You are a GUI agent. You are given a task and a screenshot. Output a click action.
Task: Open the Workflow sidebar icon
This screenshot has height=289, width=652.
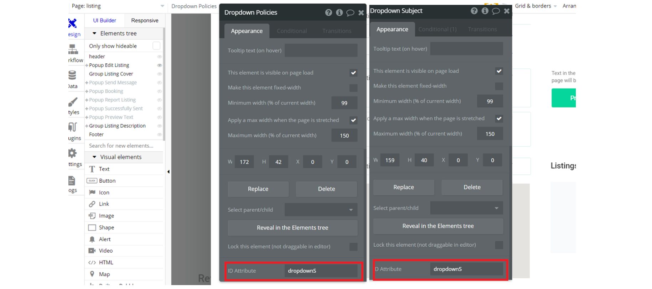pyautogui.click(x=73, y=49)
